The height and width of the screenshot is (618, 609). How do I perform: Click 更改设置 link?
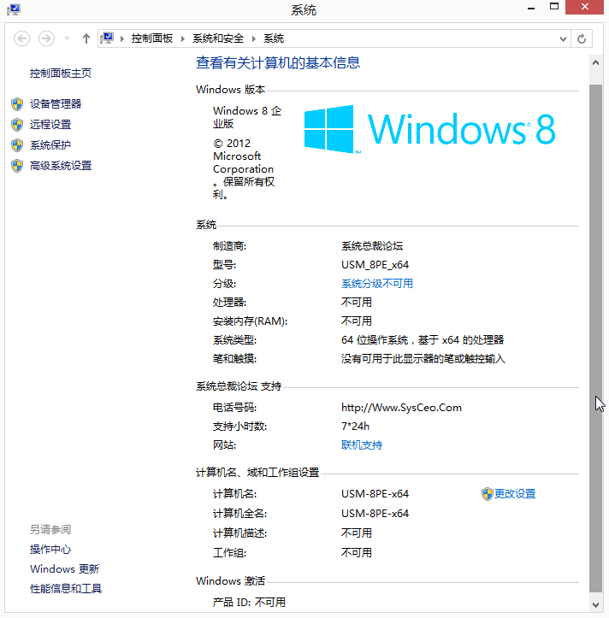point(515,493)
